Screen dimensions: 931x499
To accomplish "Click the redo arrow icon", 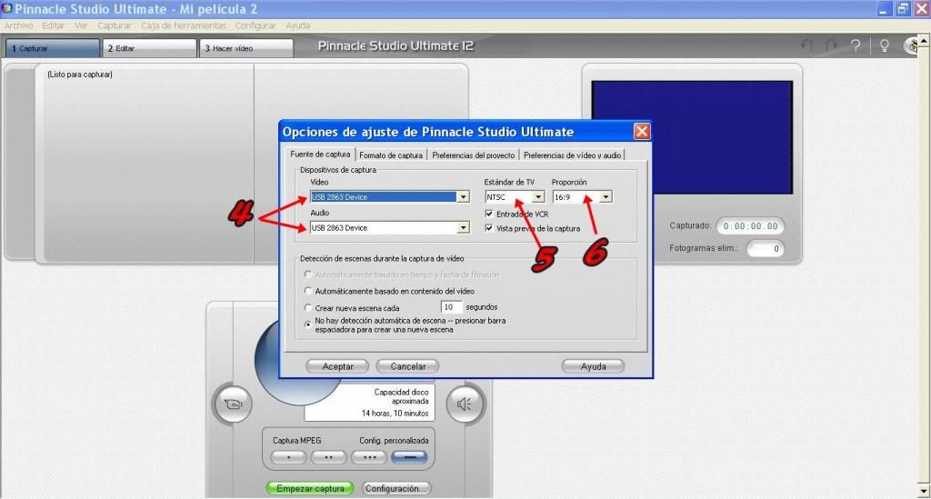I will tap(830, 45).
